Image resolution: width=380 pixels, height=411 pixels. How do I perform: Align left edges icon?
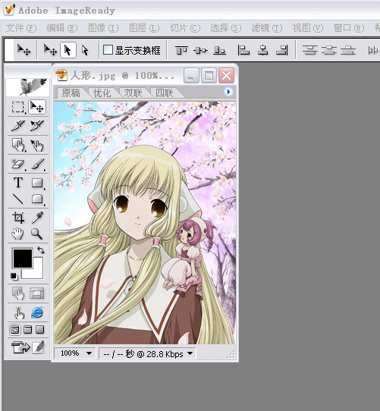tap(243, 50)
